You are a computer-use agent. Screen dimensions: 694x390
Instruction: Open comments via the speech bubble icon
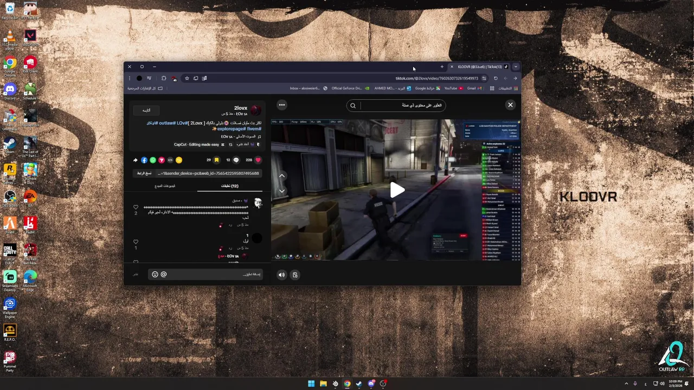tap(236, 160)
